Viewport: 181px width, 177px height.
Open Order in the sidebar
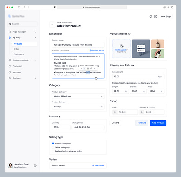(16, 49)
